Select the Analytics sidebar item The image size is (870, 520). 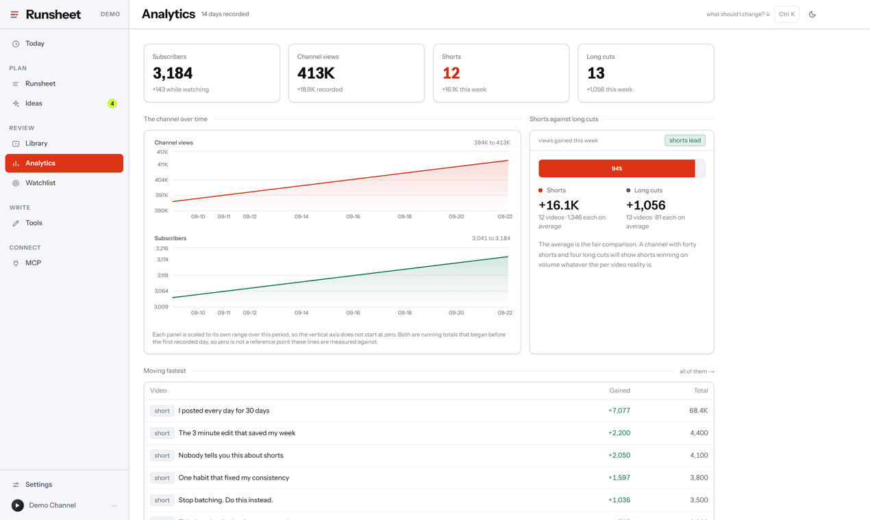tap(64, 164)
